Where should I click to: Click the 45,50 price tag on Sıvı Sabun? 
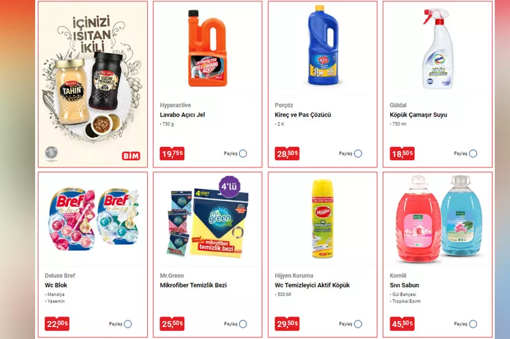click(x=402, y=324)
